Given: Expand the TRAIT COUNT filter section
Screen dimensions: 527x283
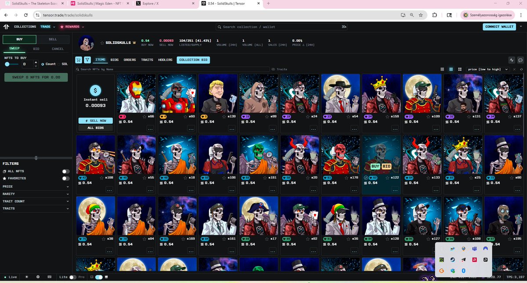Looking at the screenshot, I should 36,201.
